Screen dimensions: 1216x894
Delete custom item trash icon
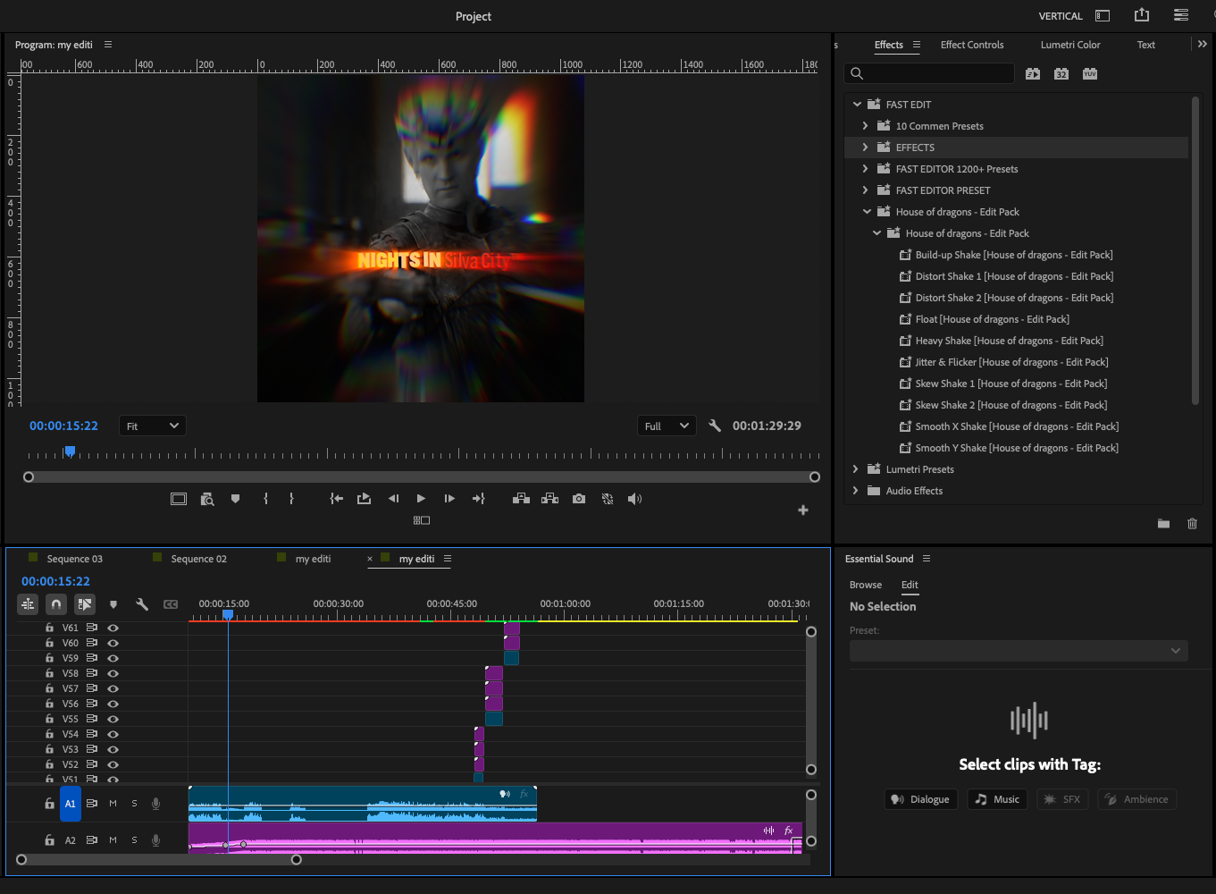point(1192,524)
